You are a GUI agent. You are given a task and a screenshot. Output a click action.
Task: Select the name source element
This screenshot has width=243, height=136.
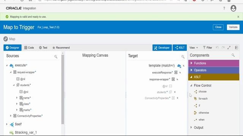(25, 97)
